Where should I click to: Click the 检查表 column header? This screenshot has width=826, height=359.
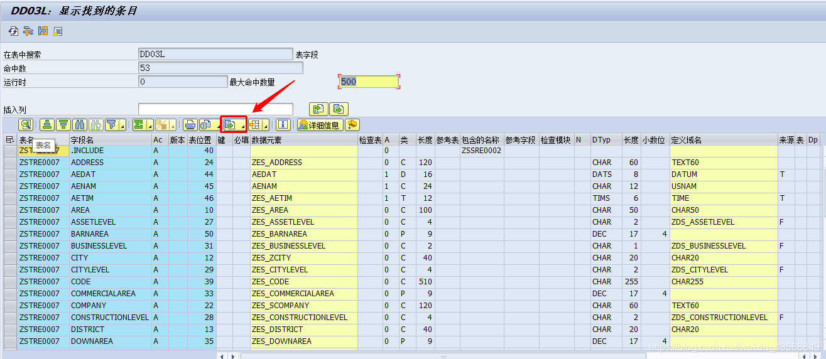[x=370, y=139]
